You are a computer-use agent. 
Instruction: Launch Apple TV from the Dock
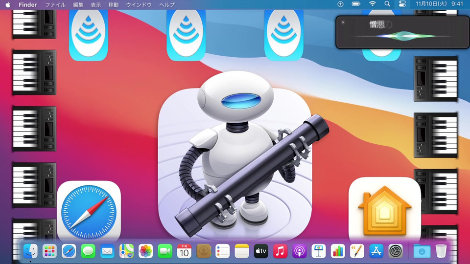click(x=261, y=251)
